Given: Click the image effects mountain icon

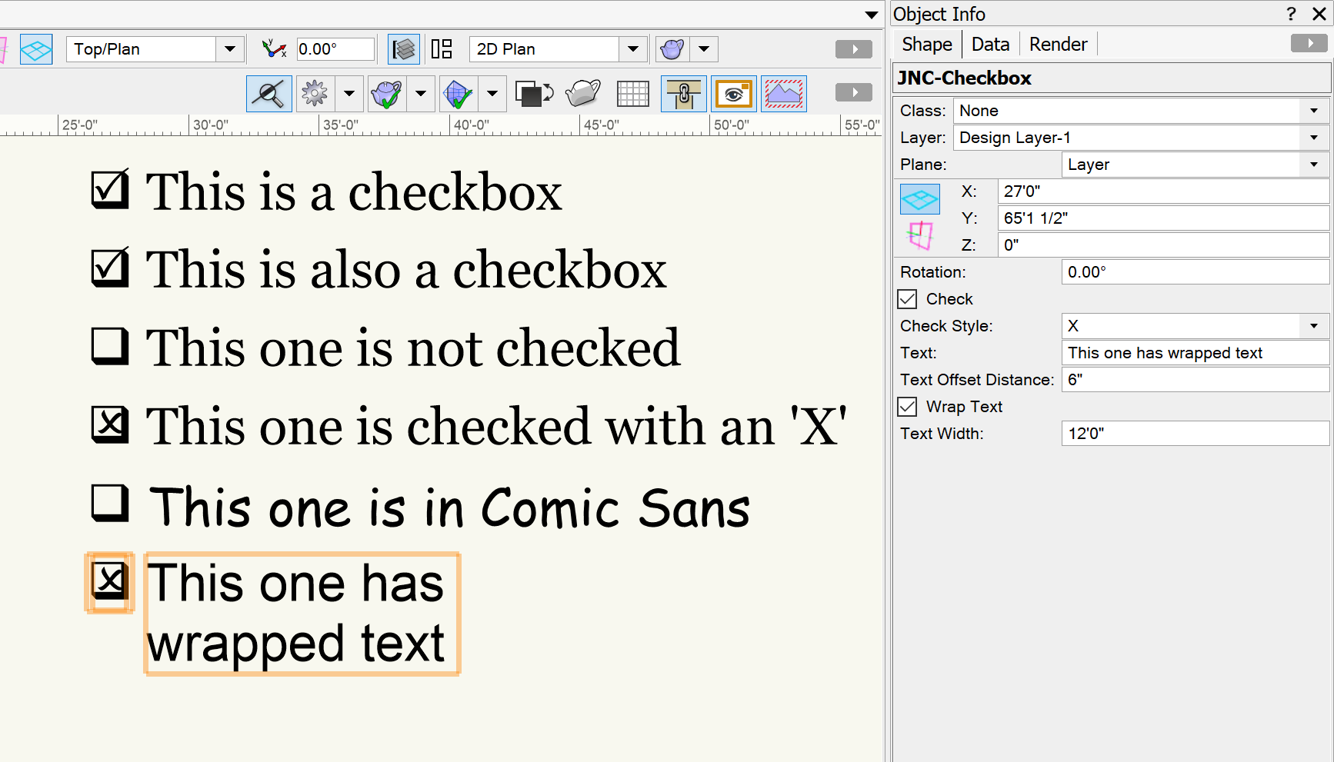Looking at the screenshot, I should [x=784, y=93].
